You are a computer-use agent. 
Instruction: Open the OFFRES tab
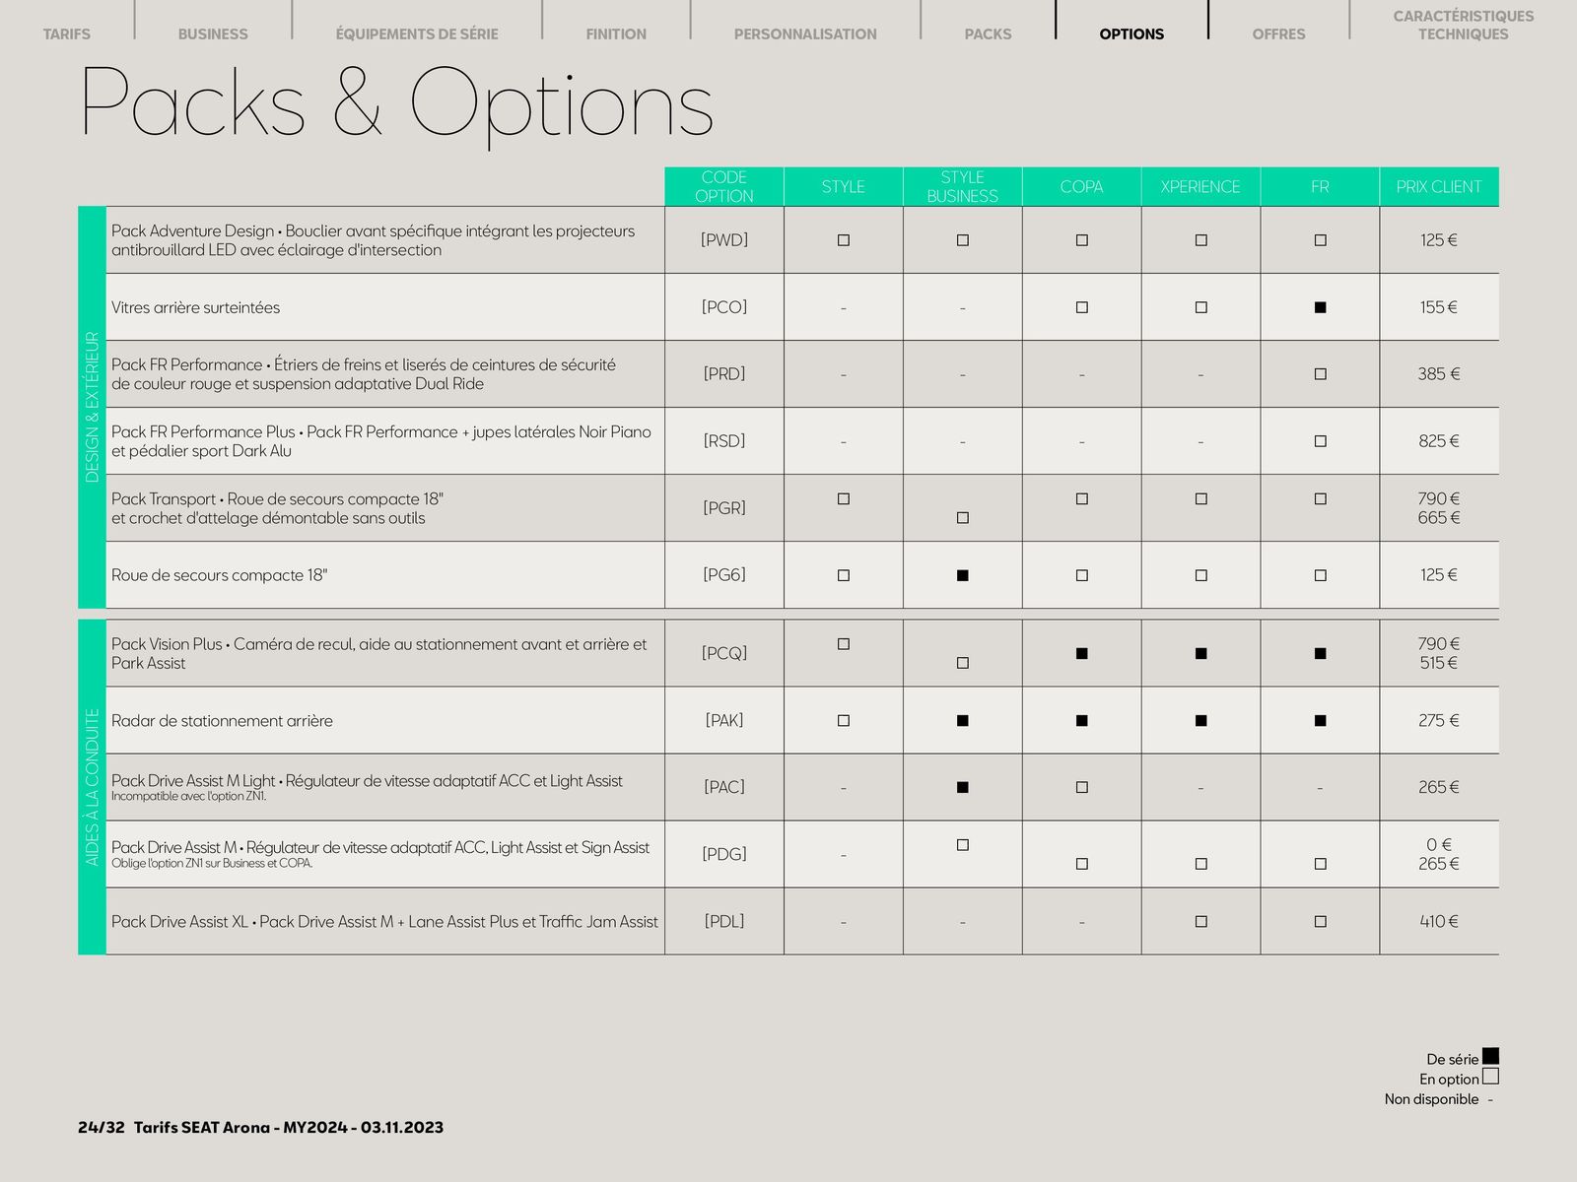(x=1278, y=33)
